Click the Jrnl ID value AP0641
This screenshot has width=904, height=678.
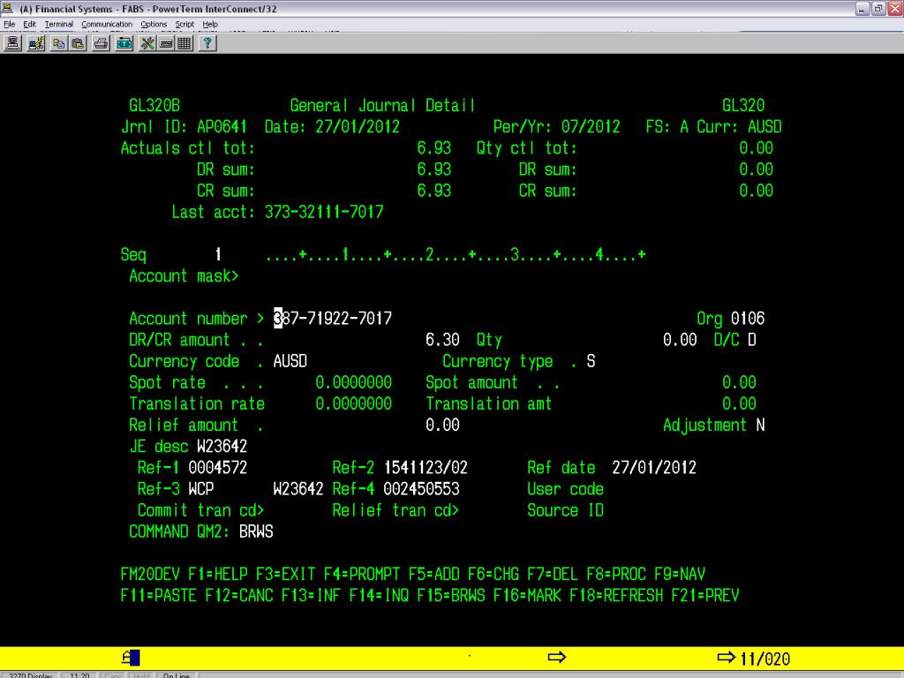pyautogui.click(x=222, y=127)
